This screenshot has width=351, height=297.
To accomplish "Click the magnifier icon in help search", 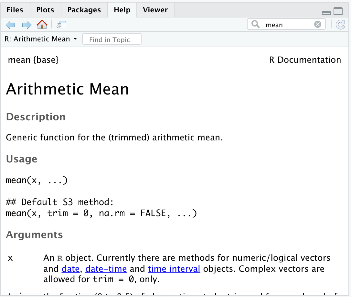I will pos(255,25).
